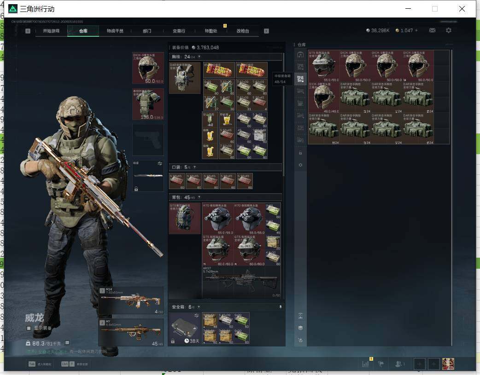
Task: Toggle the 显示装备 checkbox
Action: [x=29, y=328]
